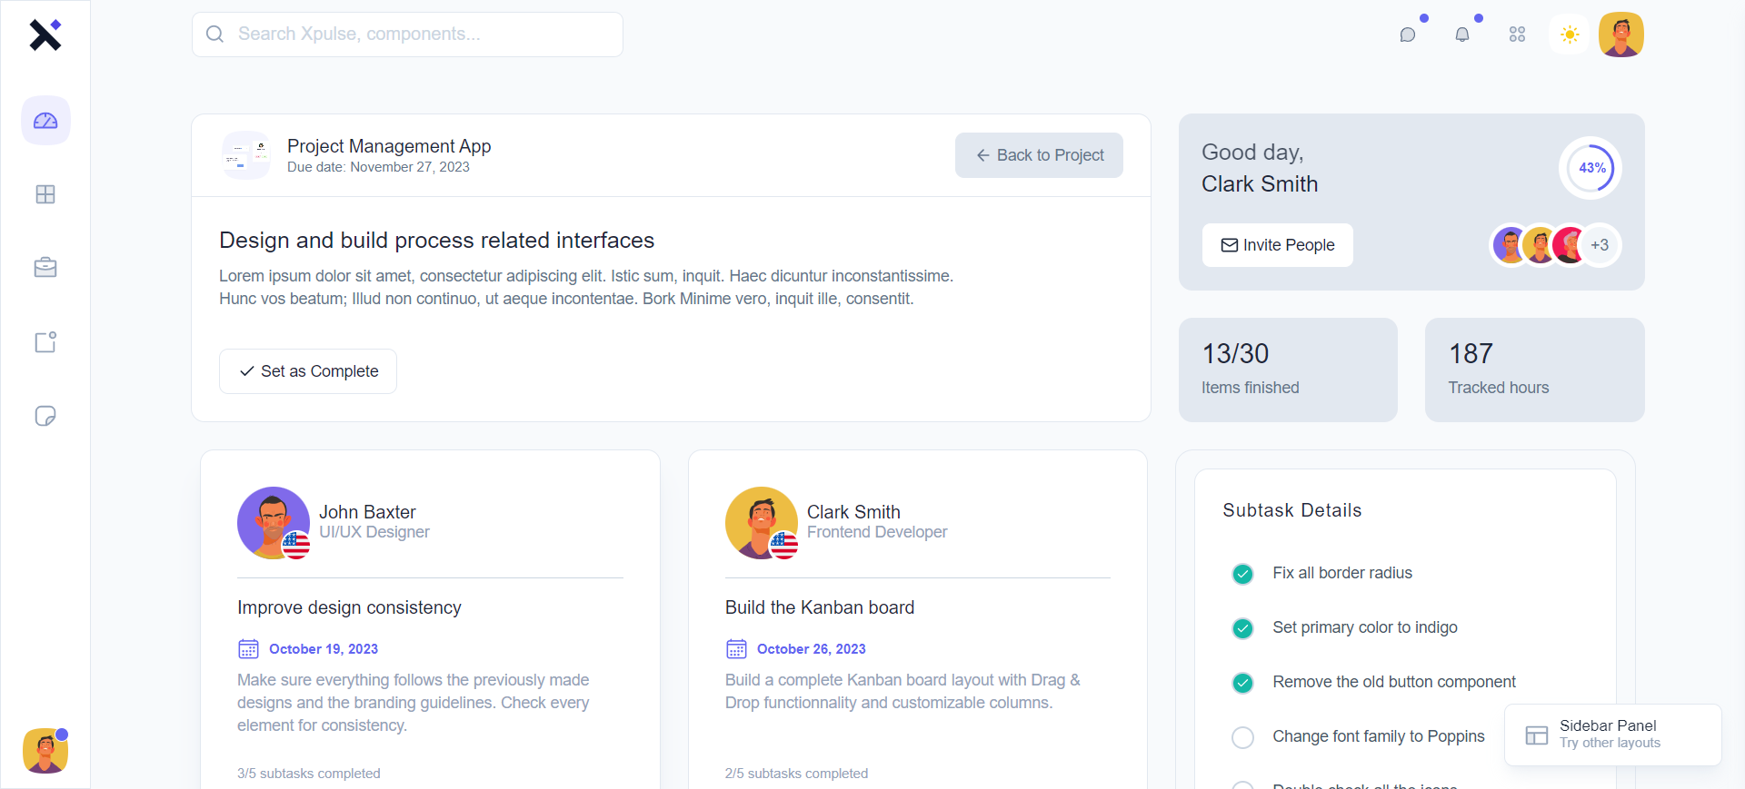Viewport: 1745px width, 789px height.
Task: Open the grid layout icon in sidebar
Action: pos(45,194)
